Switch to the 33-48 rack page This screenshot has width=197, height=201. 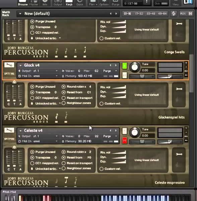[151, 14]
